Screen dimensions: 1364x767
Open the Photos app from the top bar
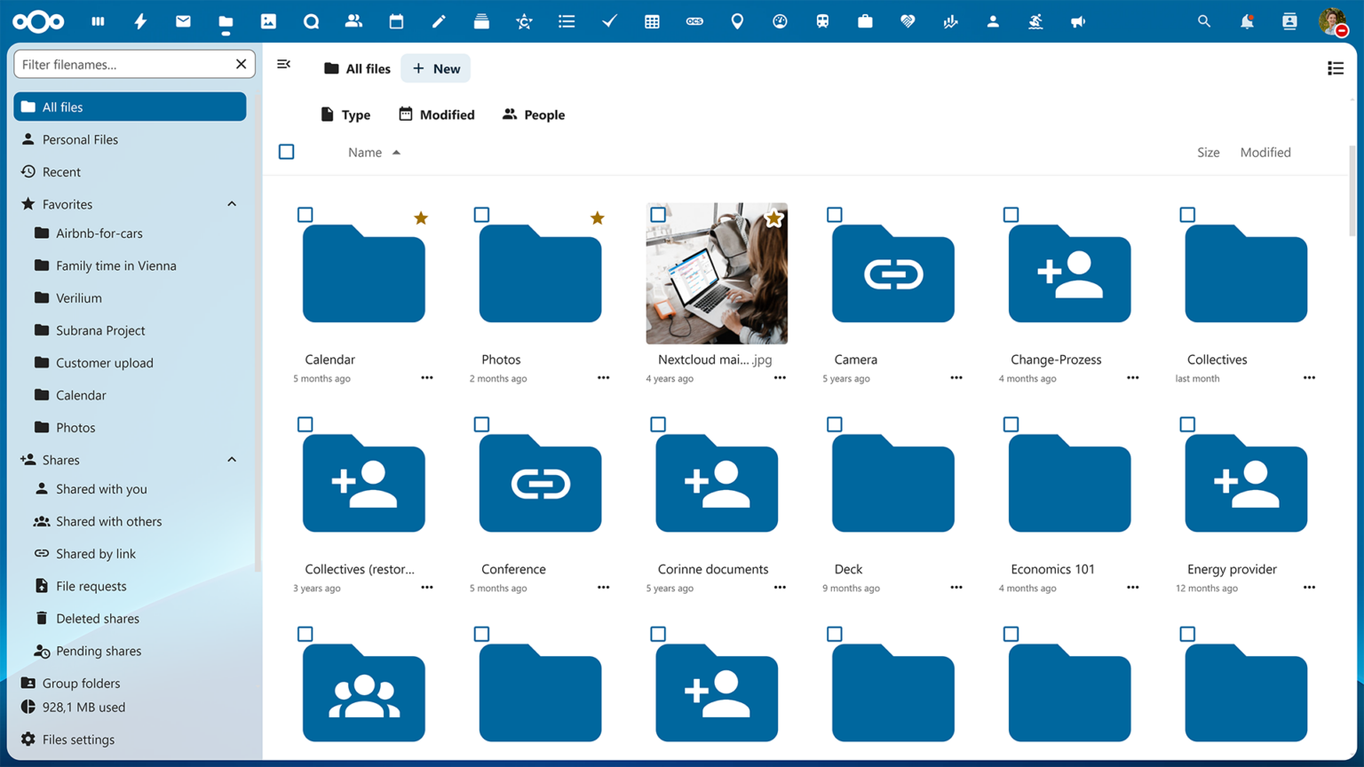268,20
